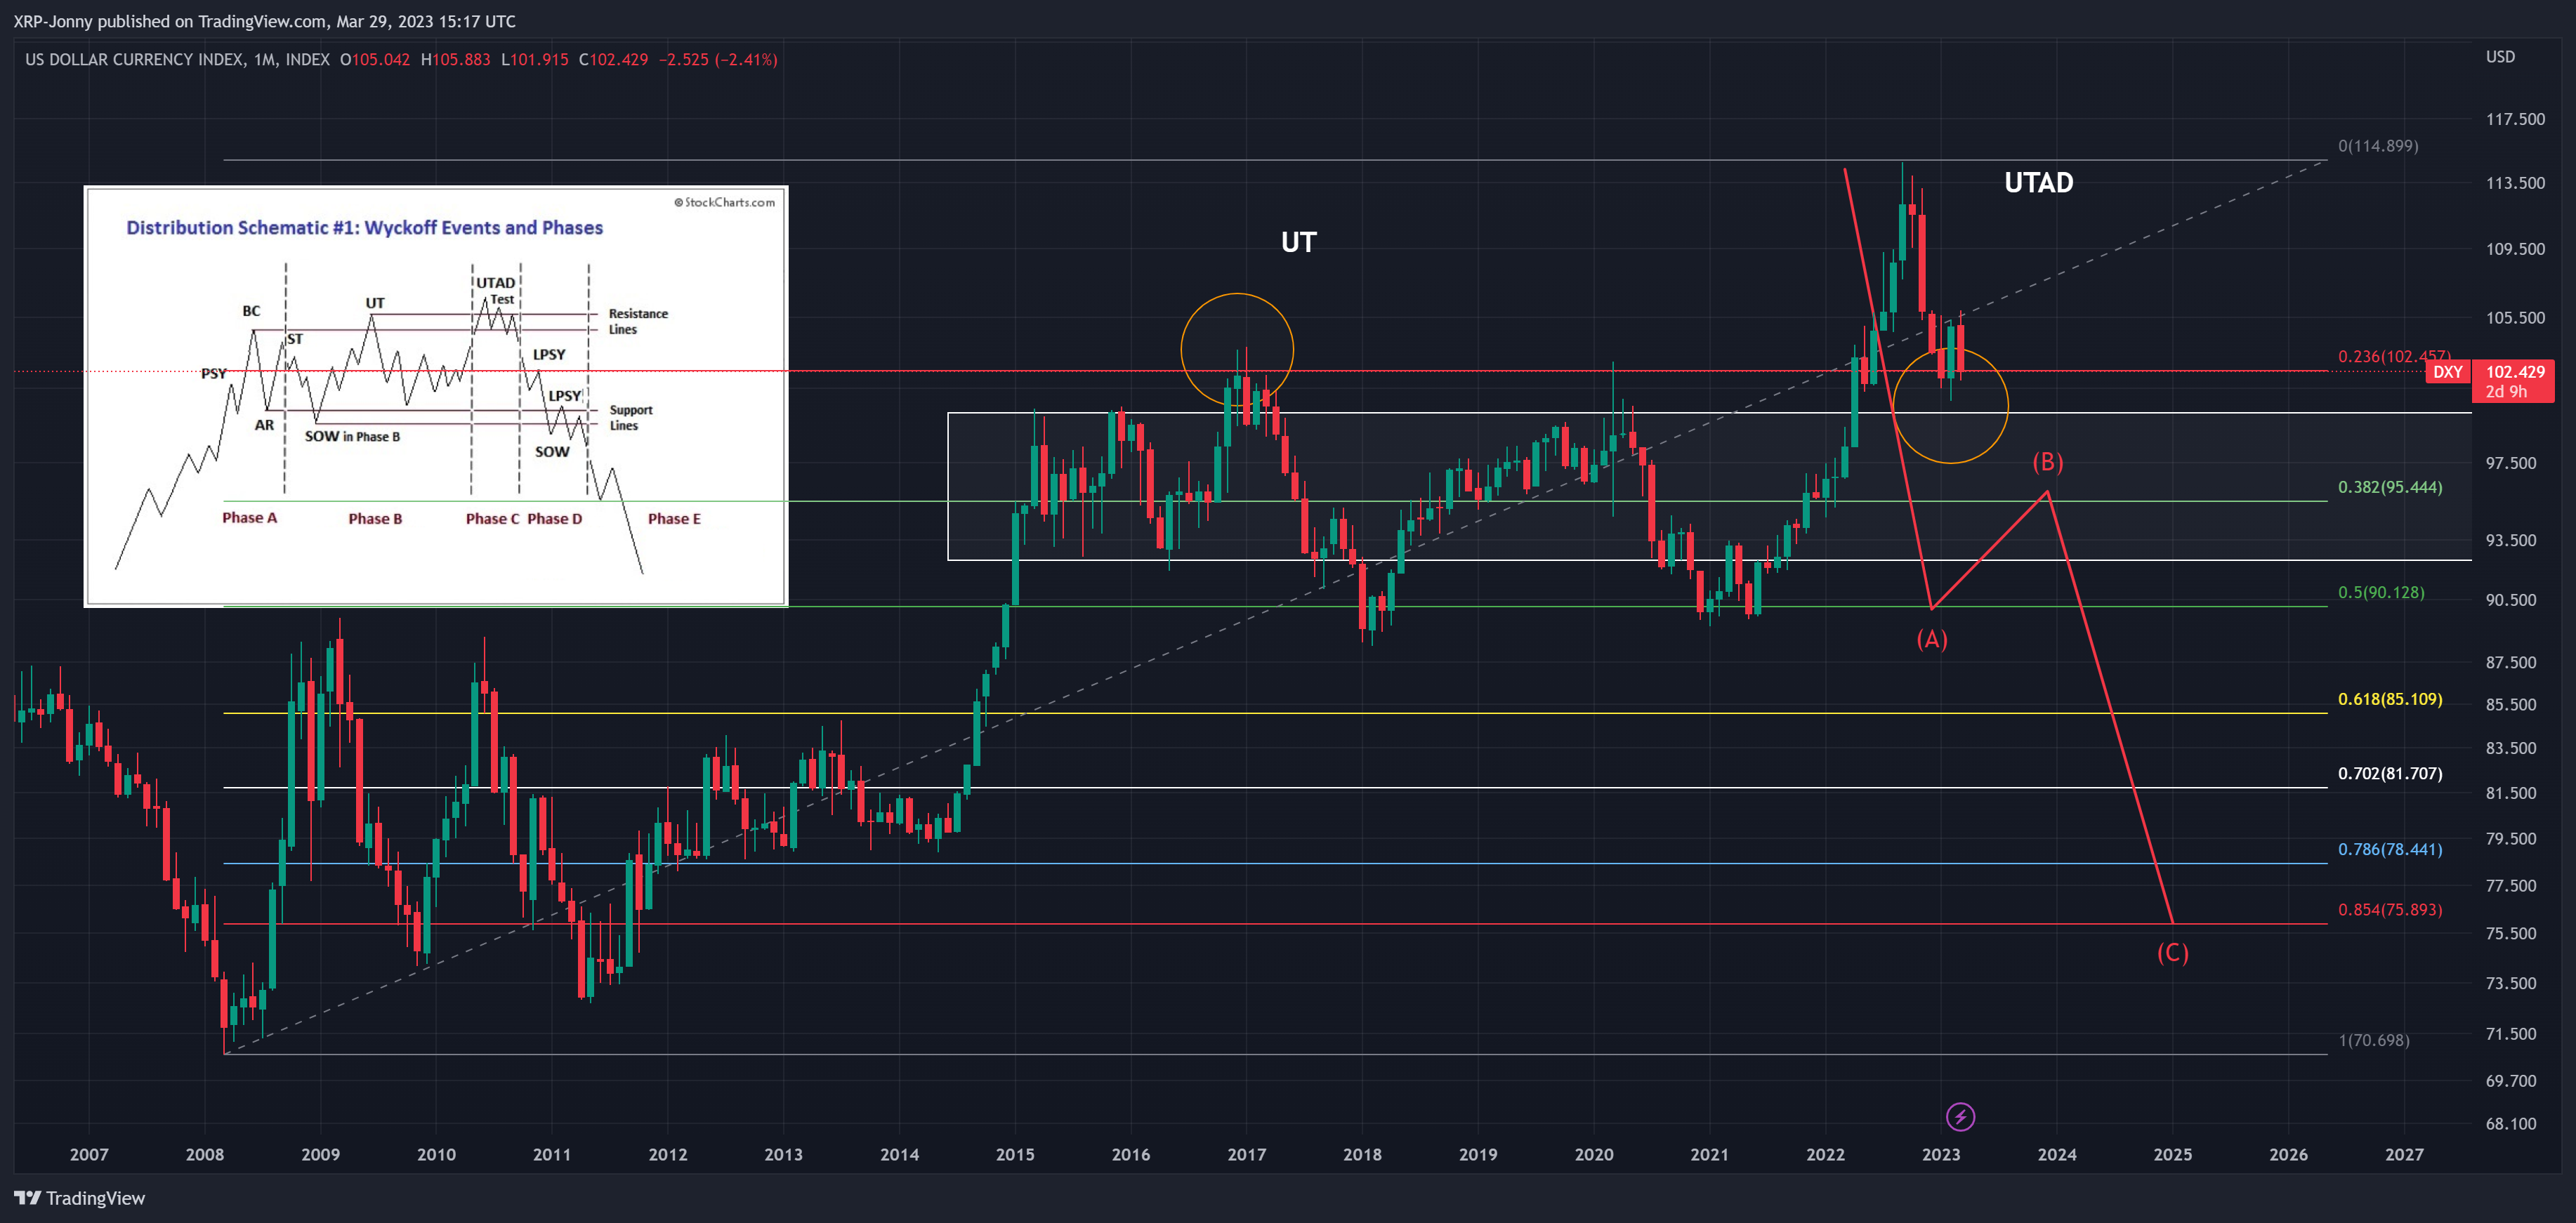Viewport: 2576px width, 1223px height.
Task: Click the purple lightning bolt event icon
Action: tap(1960, 1117)
